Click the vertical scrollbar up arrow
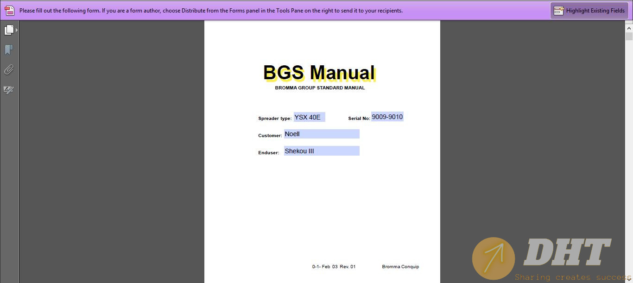 click(629, 28)
